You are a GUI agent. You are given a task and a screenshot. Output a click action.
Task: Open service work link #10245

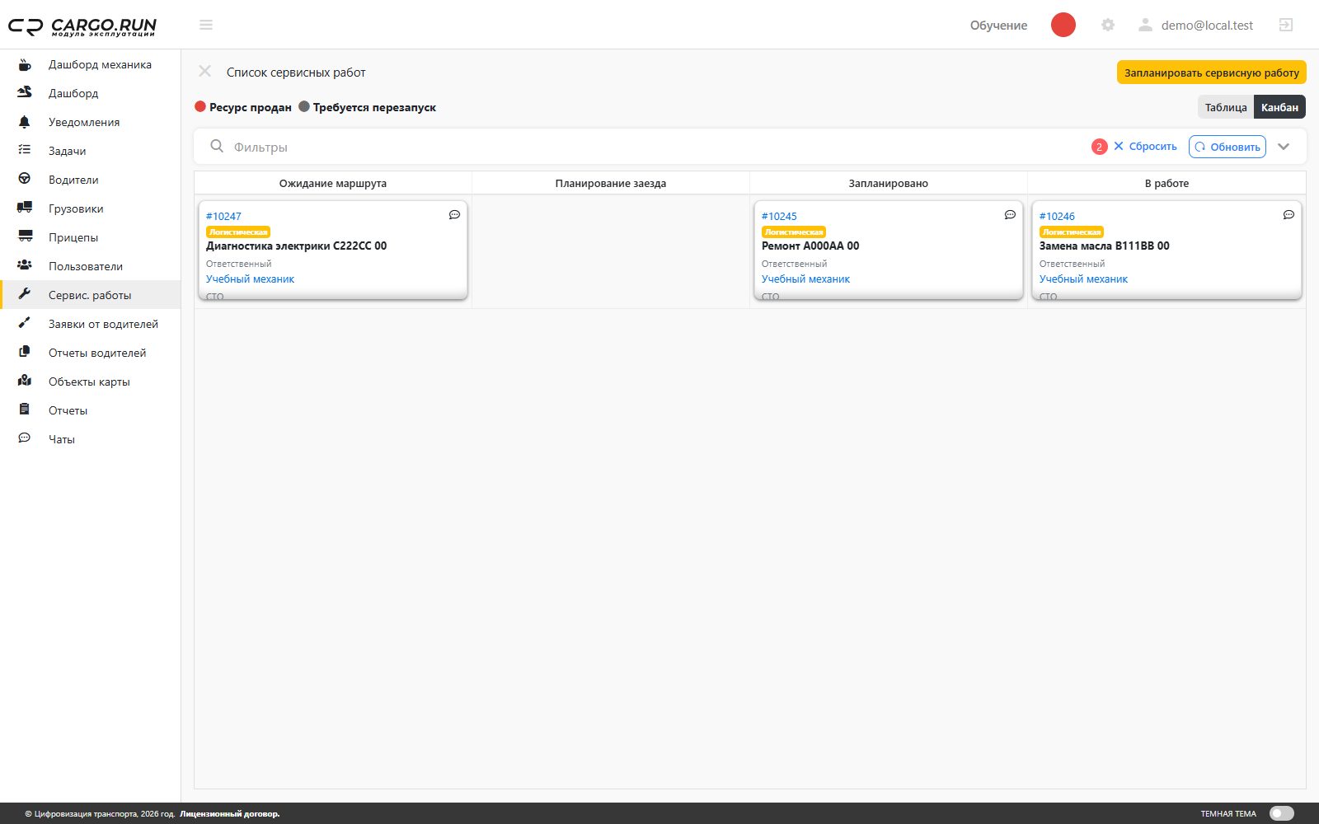tap(779, 216)
